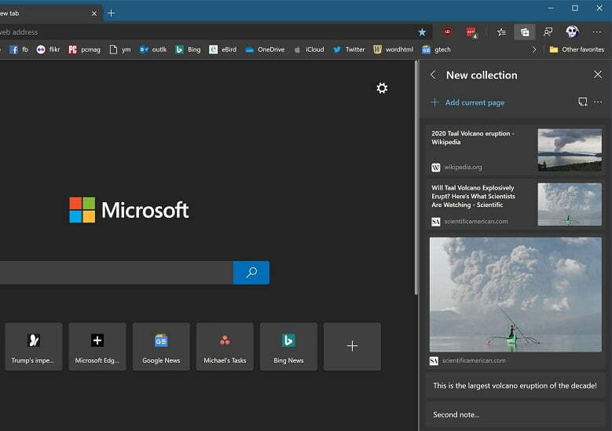Expand the favorites bar overflow chevron
This screenshot has height=431, width=612.
click(x=534, y=50)
